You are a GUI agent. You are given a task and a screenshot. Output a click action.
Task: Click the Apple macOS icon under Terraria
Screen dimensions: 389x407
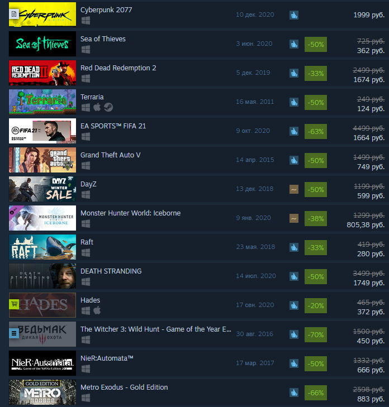pyautogui.click(x=97, y=107)
